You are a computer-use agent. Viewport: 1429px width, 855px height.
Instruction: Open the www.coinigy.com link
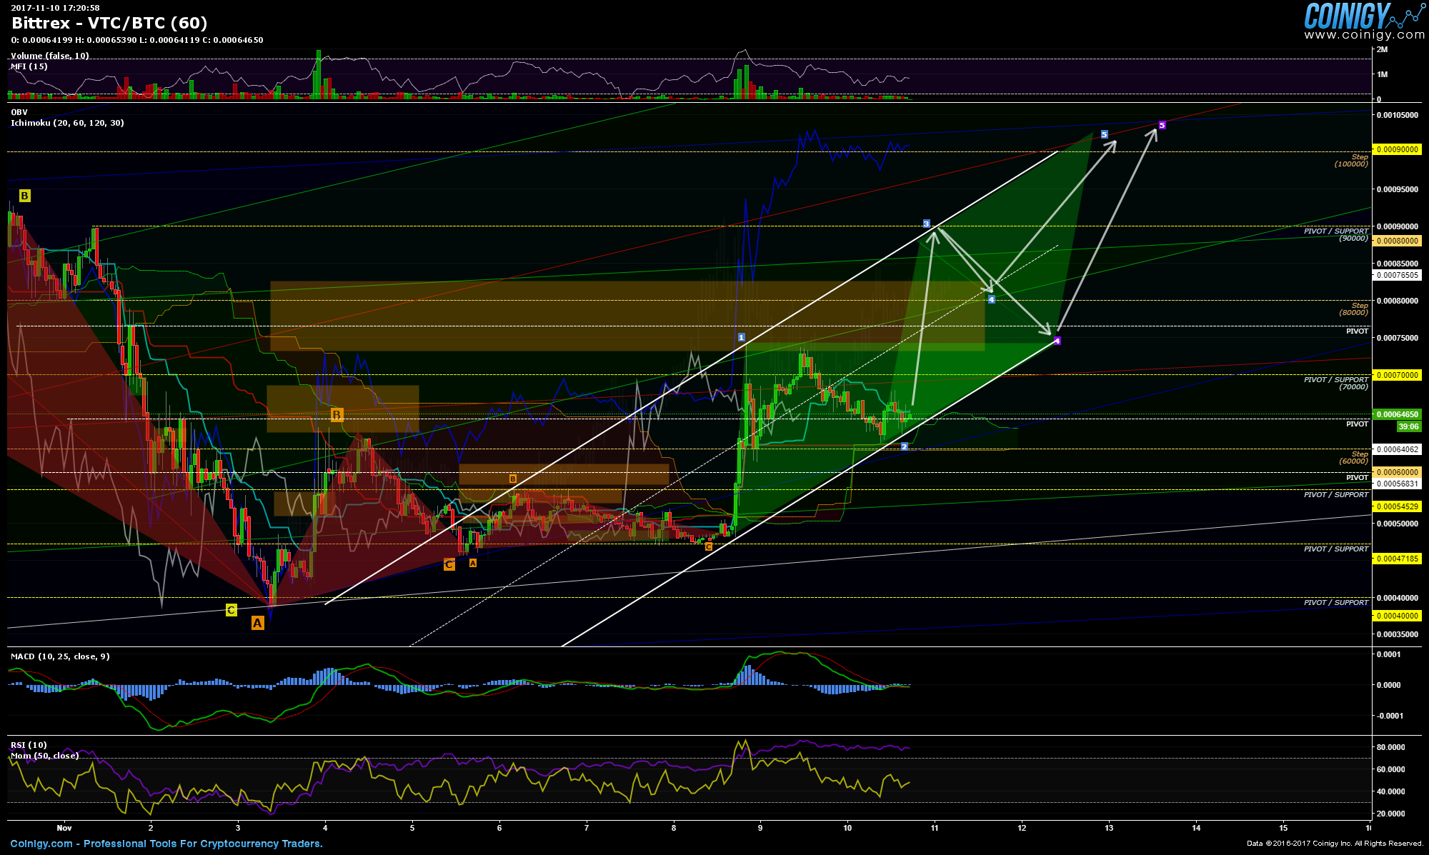(1364, 34)
